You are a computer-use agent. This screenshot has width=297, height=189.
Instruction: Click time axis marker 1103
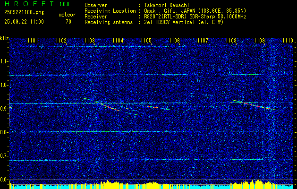point(89,41)
